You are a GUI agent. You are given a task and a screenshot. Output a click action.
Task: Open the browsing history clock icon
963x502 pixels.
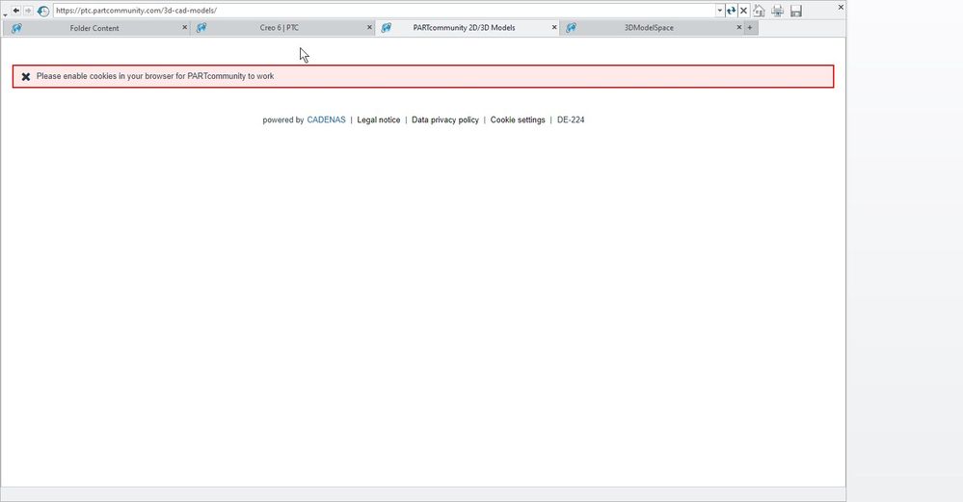point(43,11)
